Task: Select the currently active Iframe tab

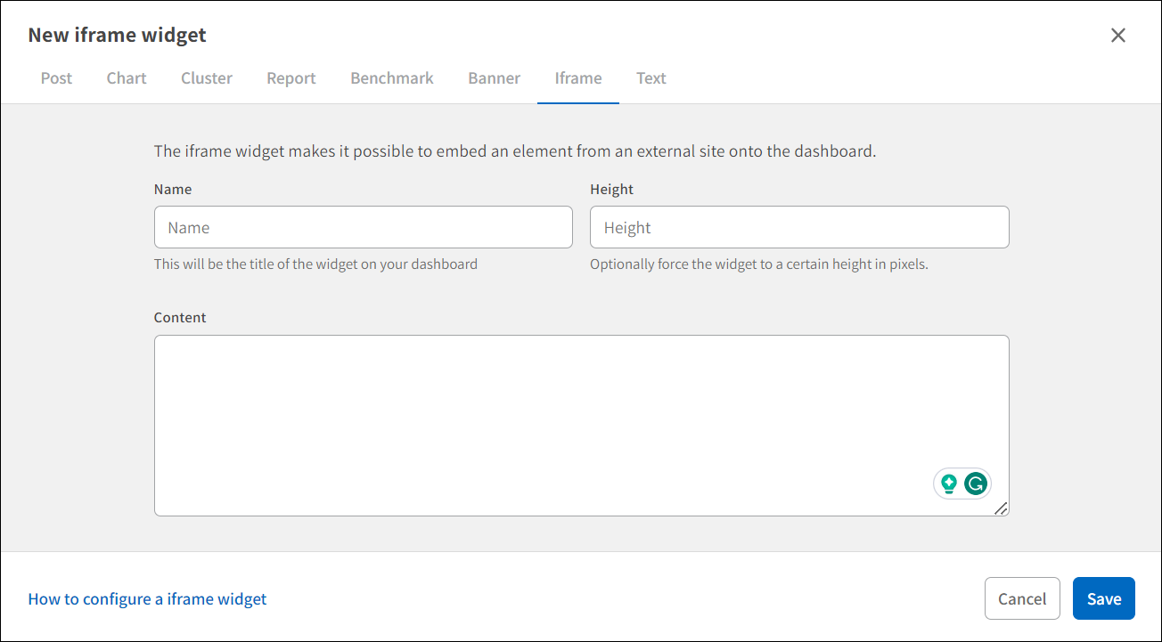Action: pos(577,78)
